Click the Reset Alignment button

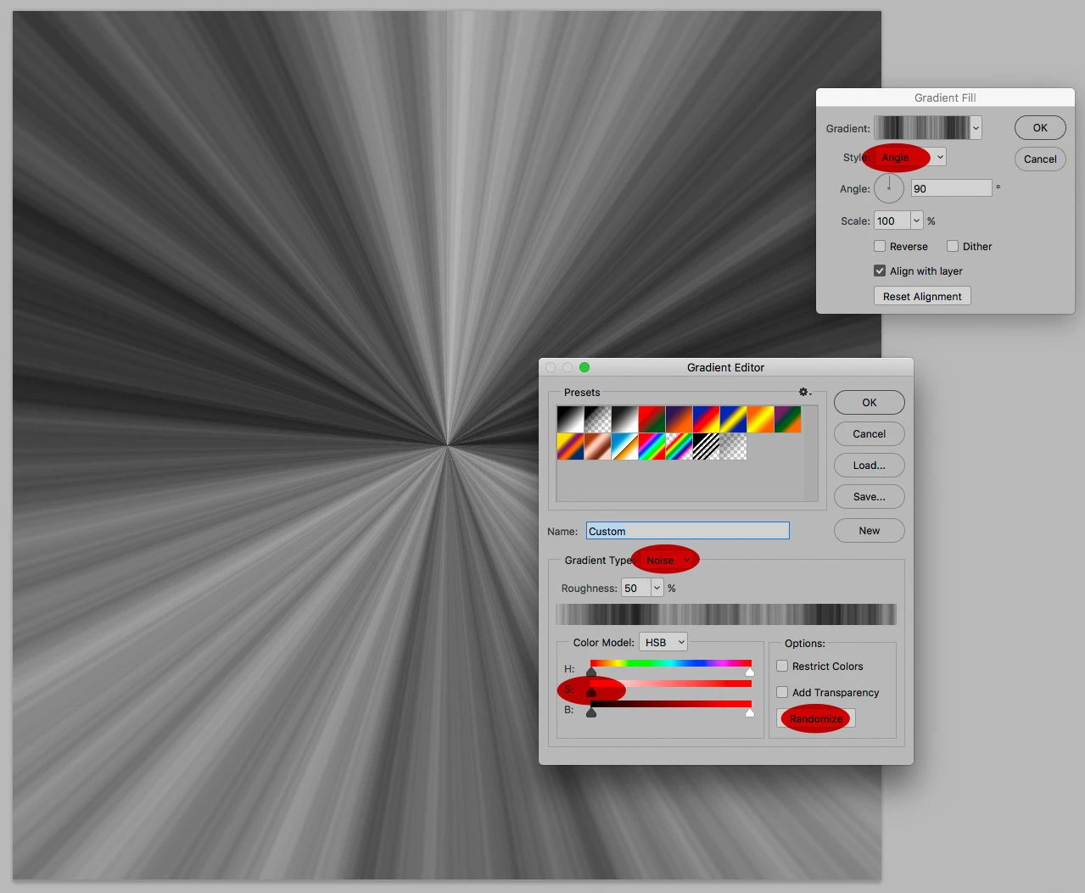(x=922, y=296)
